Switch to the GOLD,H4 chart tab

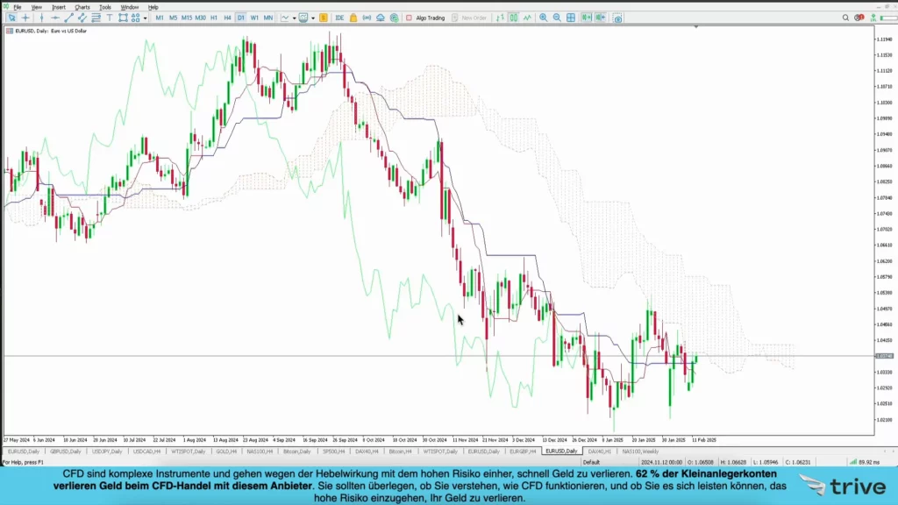(226, 452)
